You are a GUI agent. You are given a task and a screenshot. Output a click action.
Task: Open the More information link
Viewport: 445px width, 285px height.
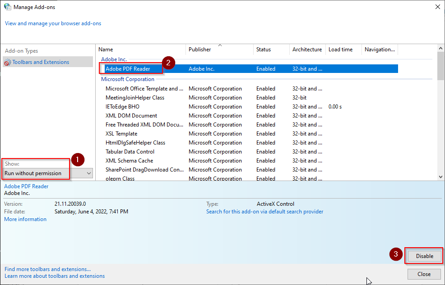point(25,219)
